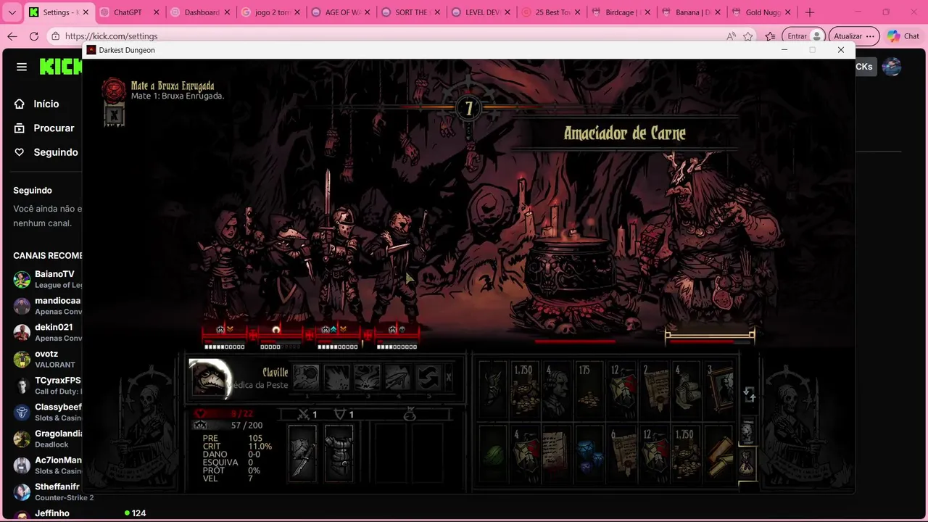Click the banner icon below the quest objective
The image size is (928, 522).
pos(114,115)
